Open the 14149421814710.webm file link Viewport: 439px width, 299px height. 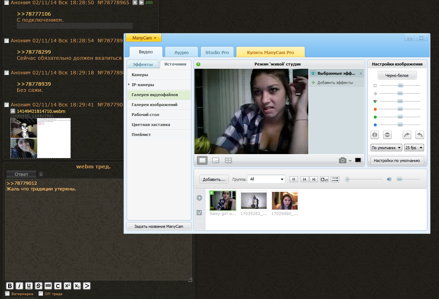point(41,111)
